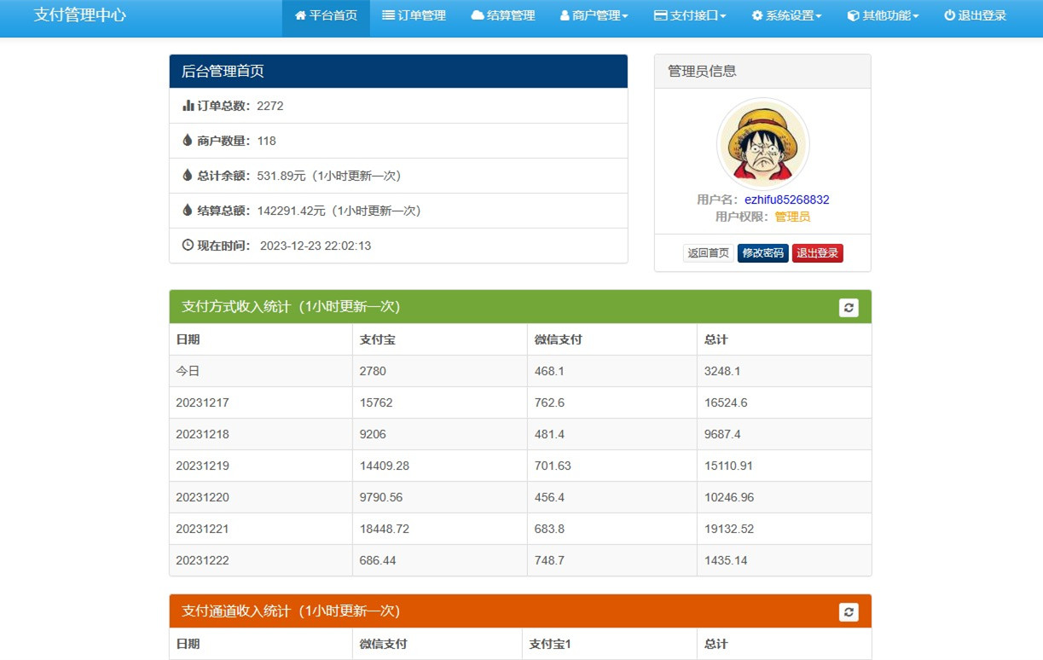Click the clock icon beside 现在时间
1043x660 pixels.
coord(188,246)
